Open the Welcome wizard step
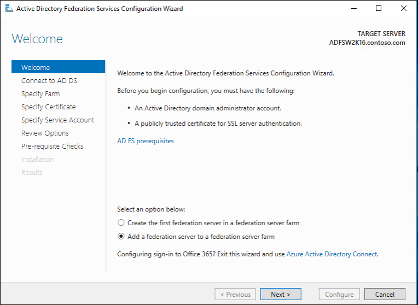The width and height of the screenshot is (418, 305). (x=59, y=67)
